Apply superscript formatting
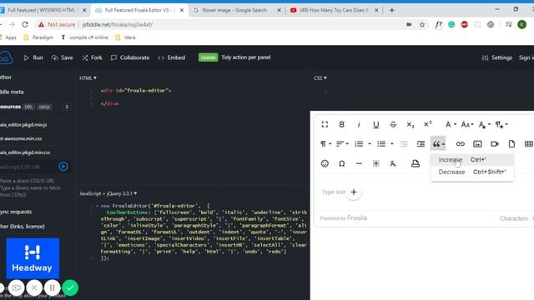 tap(427, 124)
